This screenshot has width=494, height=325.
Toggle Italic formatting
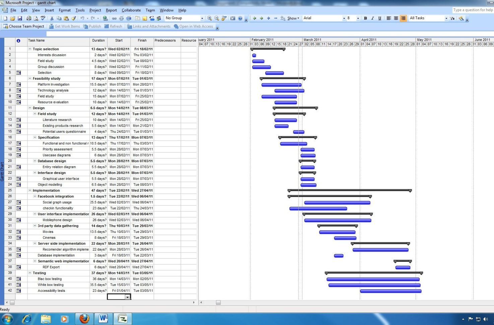(x=372, y=18)
